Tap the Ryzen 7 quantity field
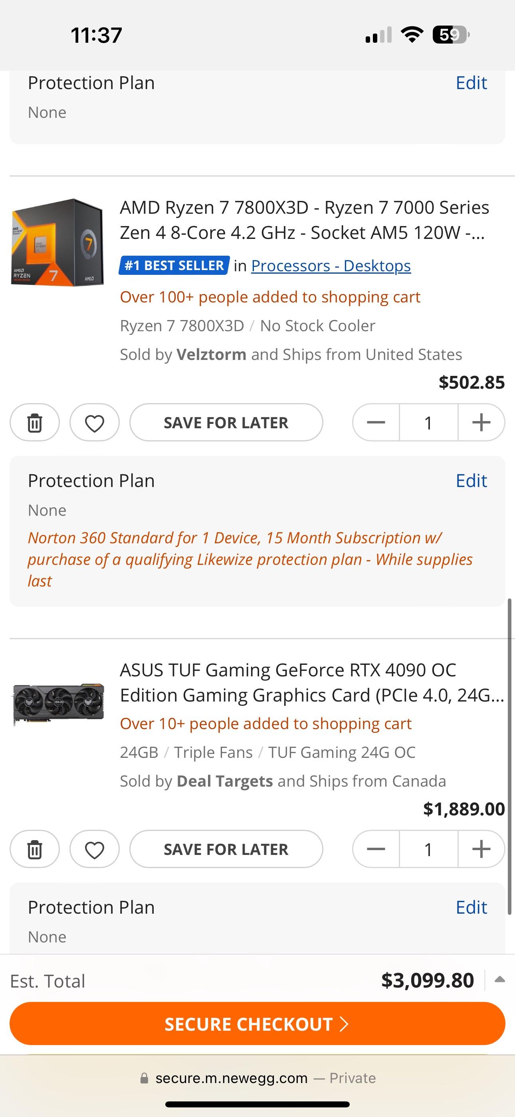This screenshot has width=515, height=1117. click(428, 423)
